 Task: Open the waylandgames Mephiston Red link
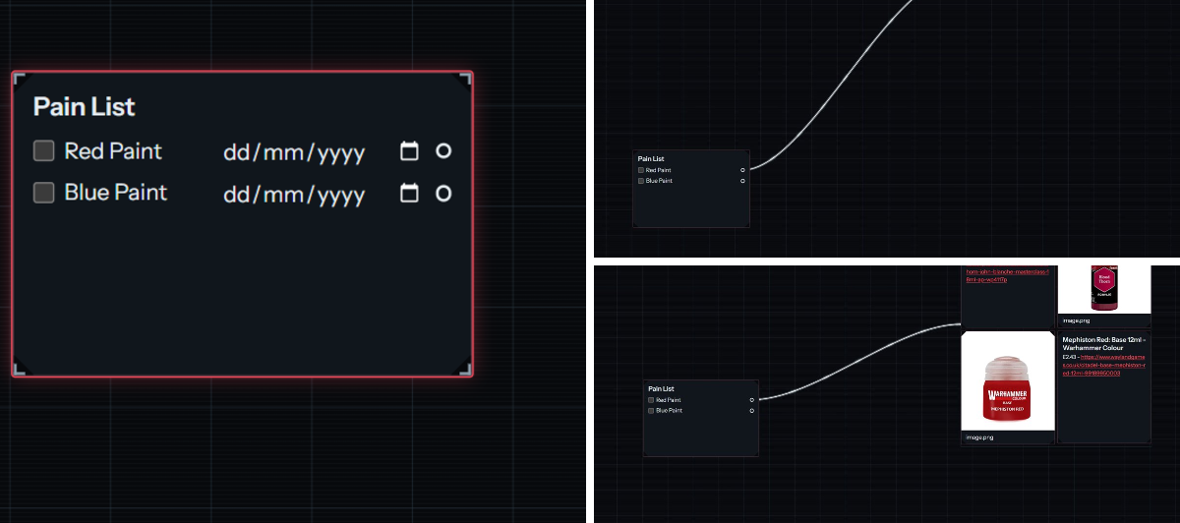tap(1106, 365)
